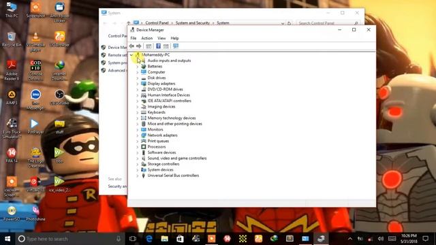Click the blue Help icon in Device Manager toolbar
The width and height of the screenshot is (436, 245).
coord(158,46)
